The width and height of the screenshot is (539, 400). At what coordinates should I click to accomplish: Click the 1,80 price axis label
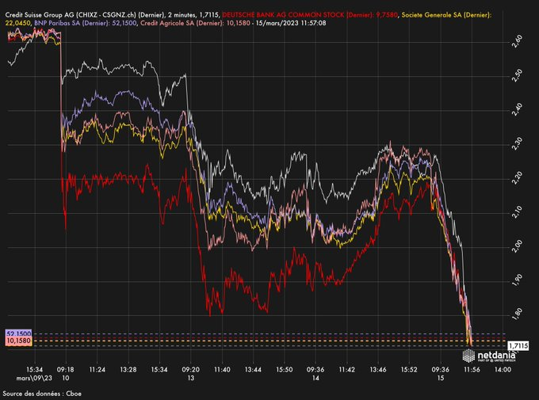pyautogui.click(x=517, y=312)
